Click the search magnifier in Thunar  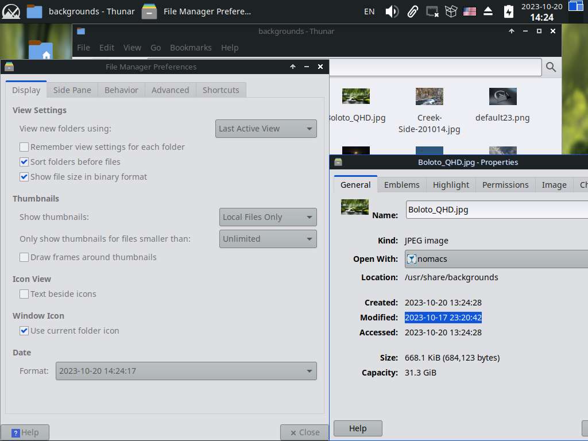pos(551,67)
